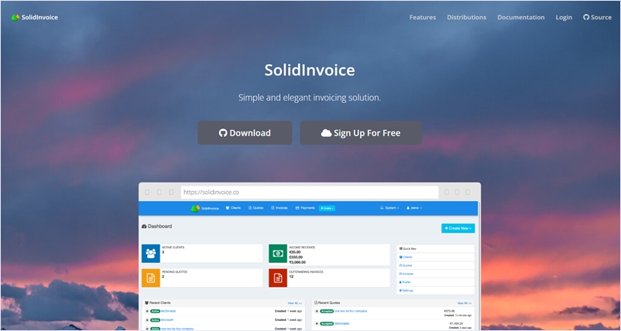
Task: Click the orange Pending Quotes document icon
Action: point(150,278)
